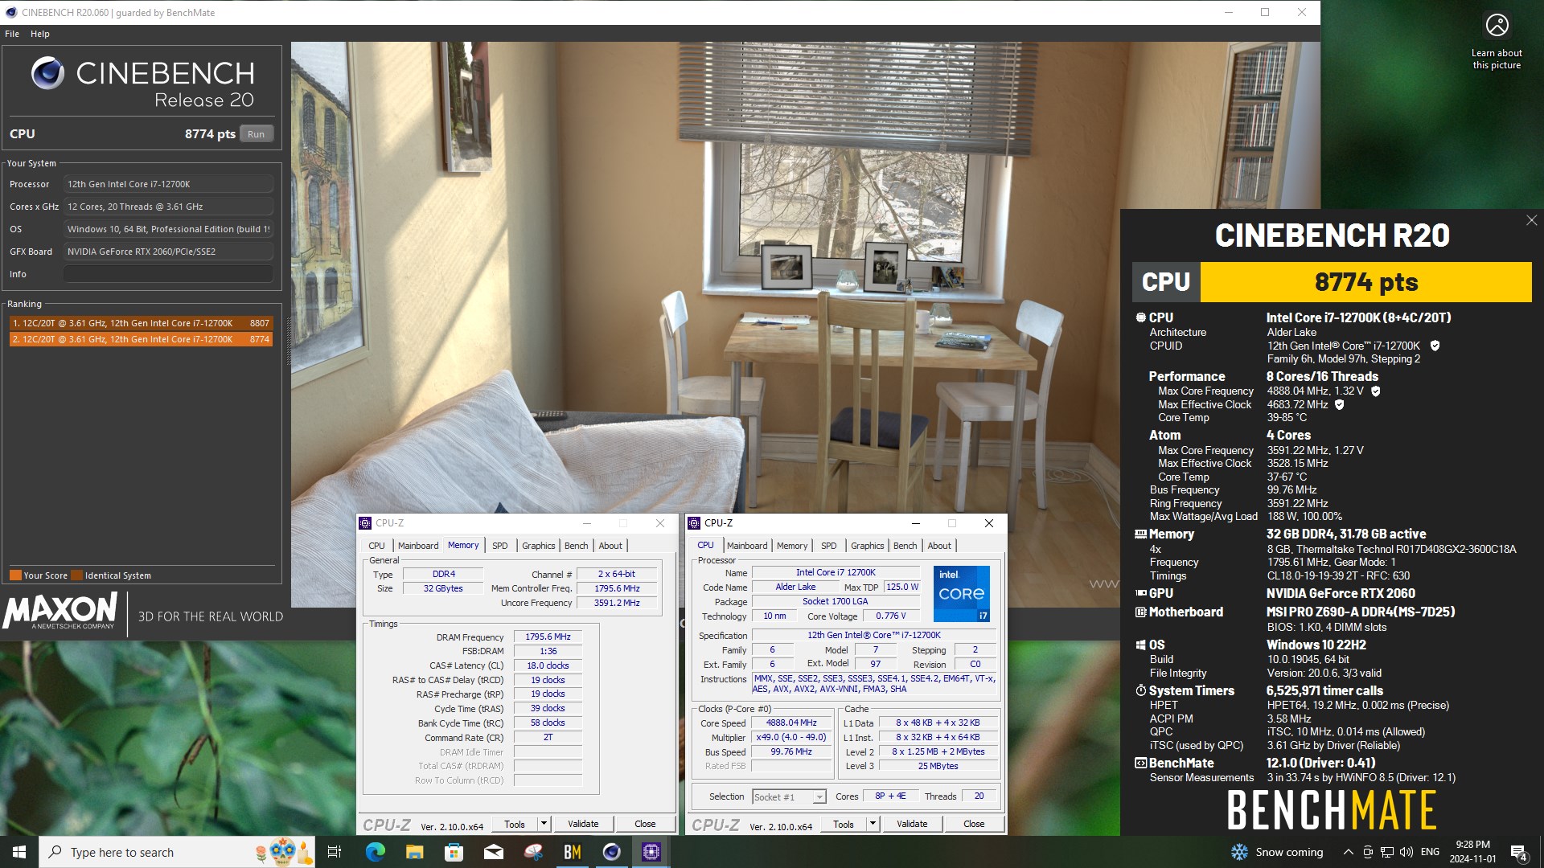Image resolution: width=1544 pixels, height=868 pixels.
Task: Click the Max Effective Clock verified shield icon
Action: tap(1339, 405)
